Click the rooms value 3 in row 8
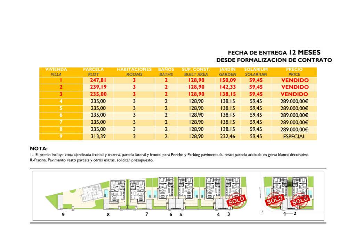 [134, 129]
